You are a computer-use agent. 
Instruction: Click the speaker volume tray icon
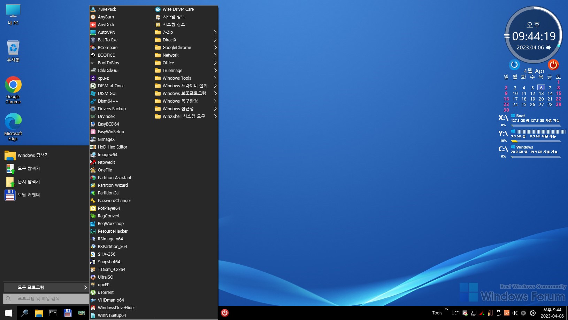click(x=515, y=313)
